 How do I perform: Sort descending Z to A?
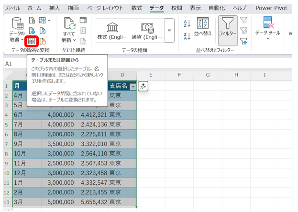tap(187, 36)
